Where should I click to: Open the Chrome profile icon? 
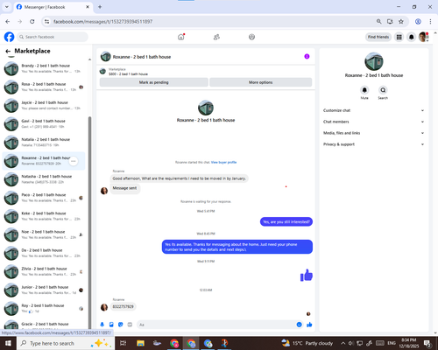[418, 22]
